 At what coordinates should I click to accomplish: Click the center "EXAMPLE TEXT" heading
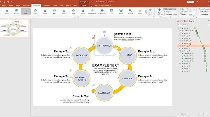pos(106,65)
